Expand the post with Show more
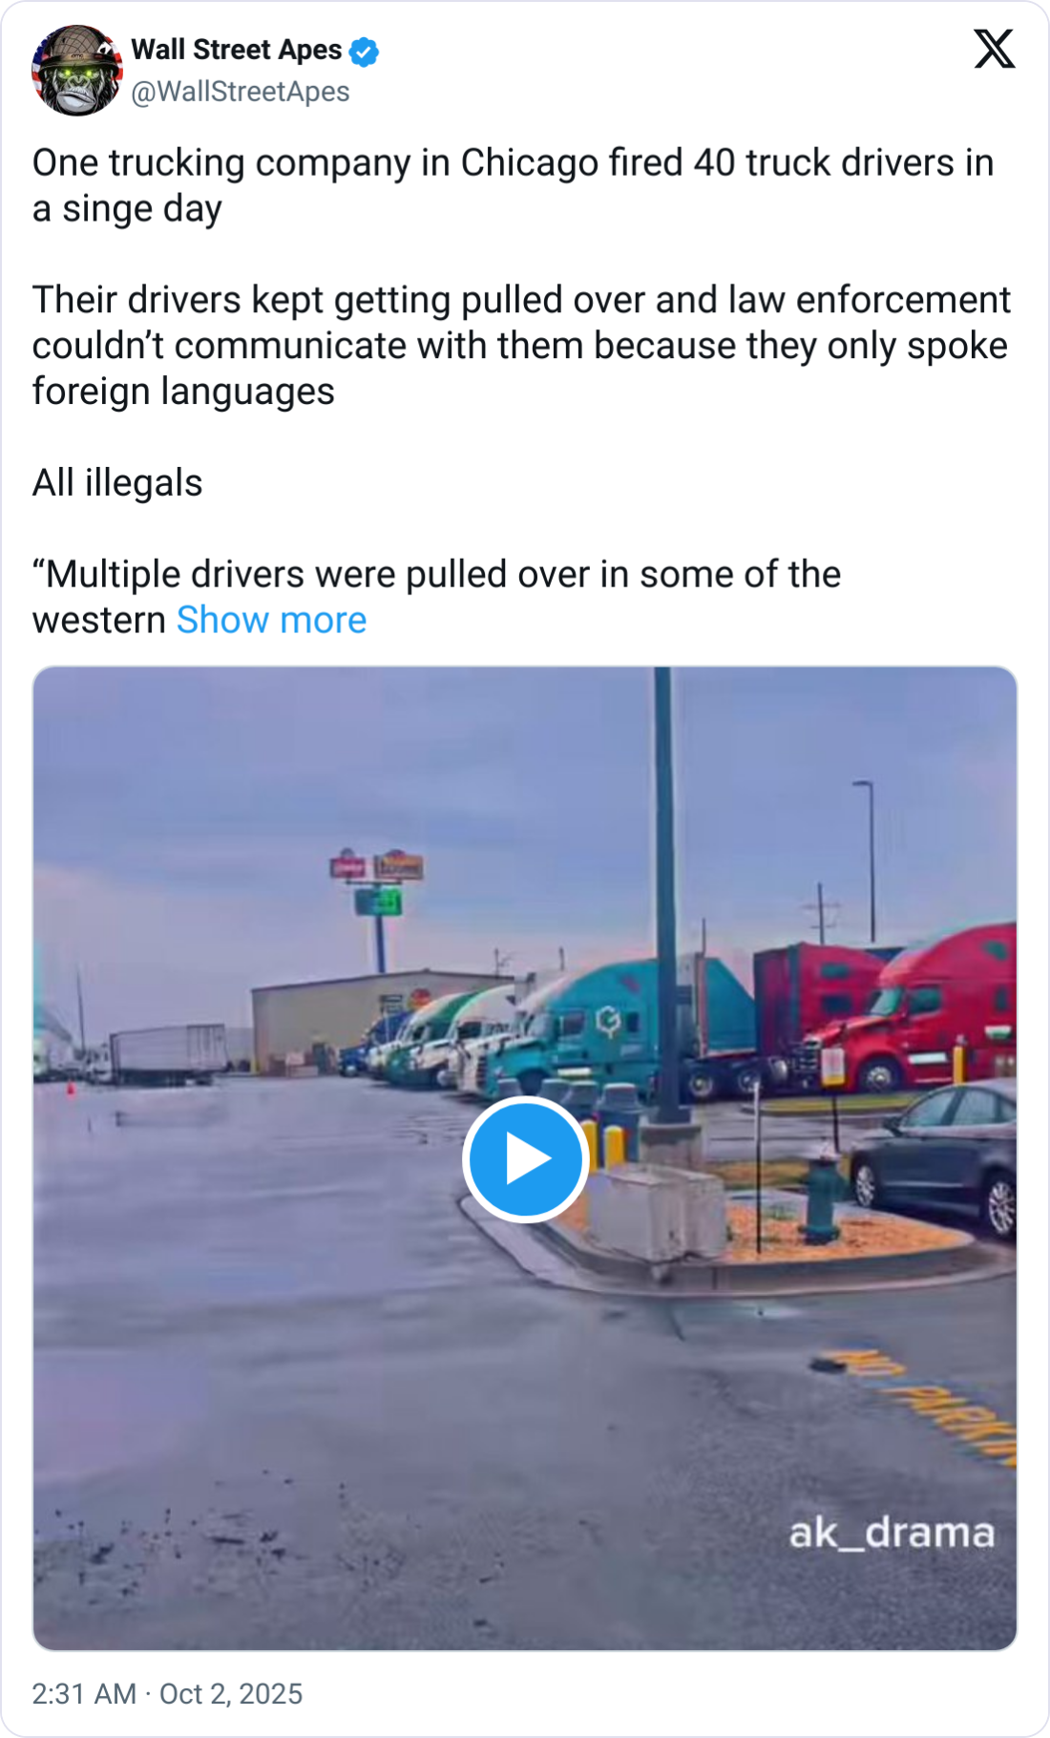Image resolution: width=1050 pixels, height=1738 pixels. (x=271, y=620)
